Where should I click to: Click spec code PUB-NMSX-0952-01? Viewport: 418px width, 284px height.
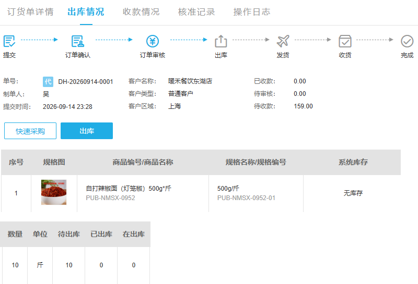pyautogui.click(x=246, y=198)
